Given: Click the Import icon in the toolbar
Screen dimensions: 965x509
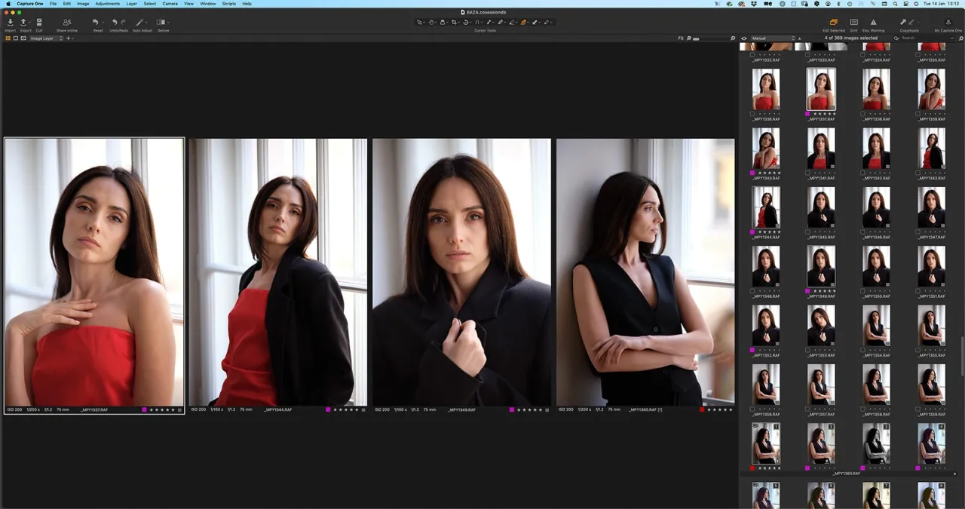Looking at the screenshot, I should pyautogui.click(x=10, y=21).
